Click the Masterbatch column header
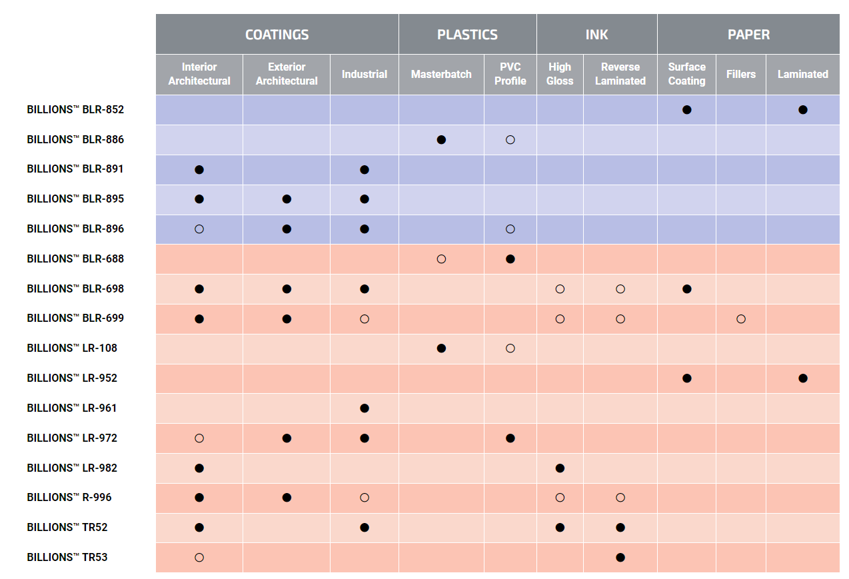 [441, 74]
